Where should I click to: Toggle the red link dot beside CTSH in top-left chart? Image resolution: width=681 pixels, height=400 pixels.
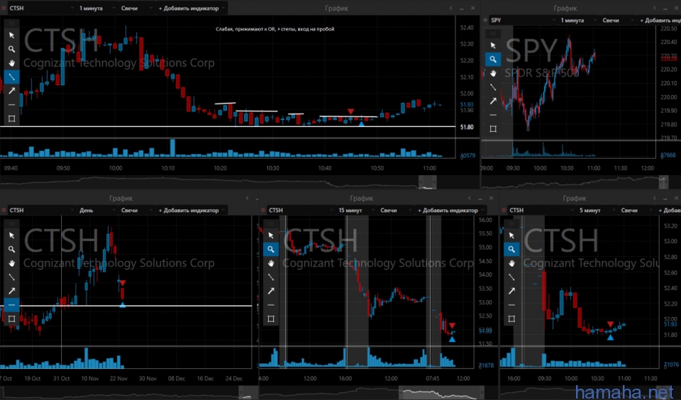pyautogui.click(x=4, y=9)
